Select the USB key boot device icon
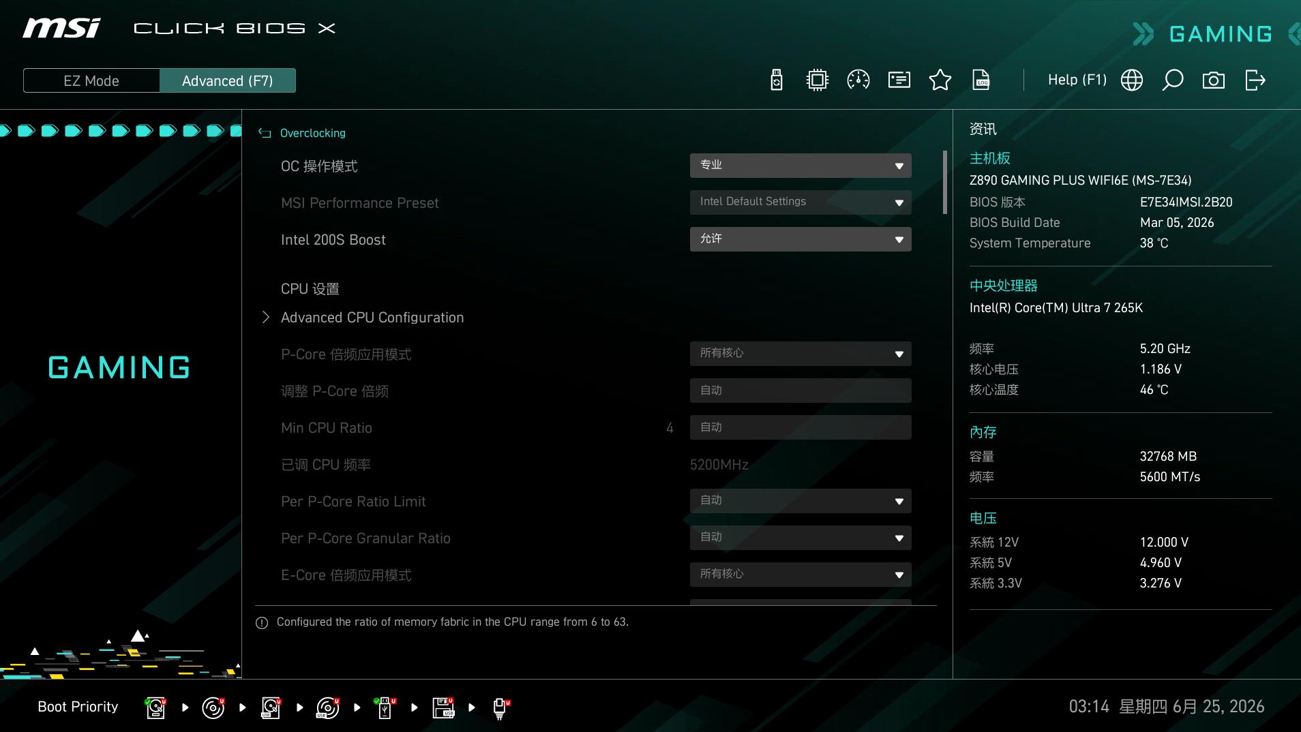The height and width of the screenshot is (732, 1301). pos(385,707)
